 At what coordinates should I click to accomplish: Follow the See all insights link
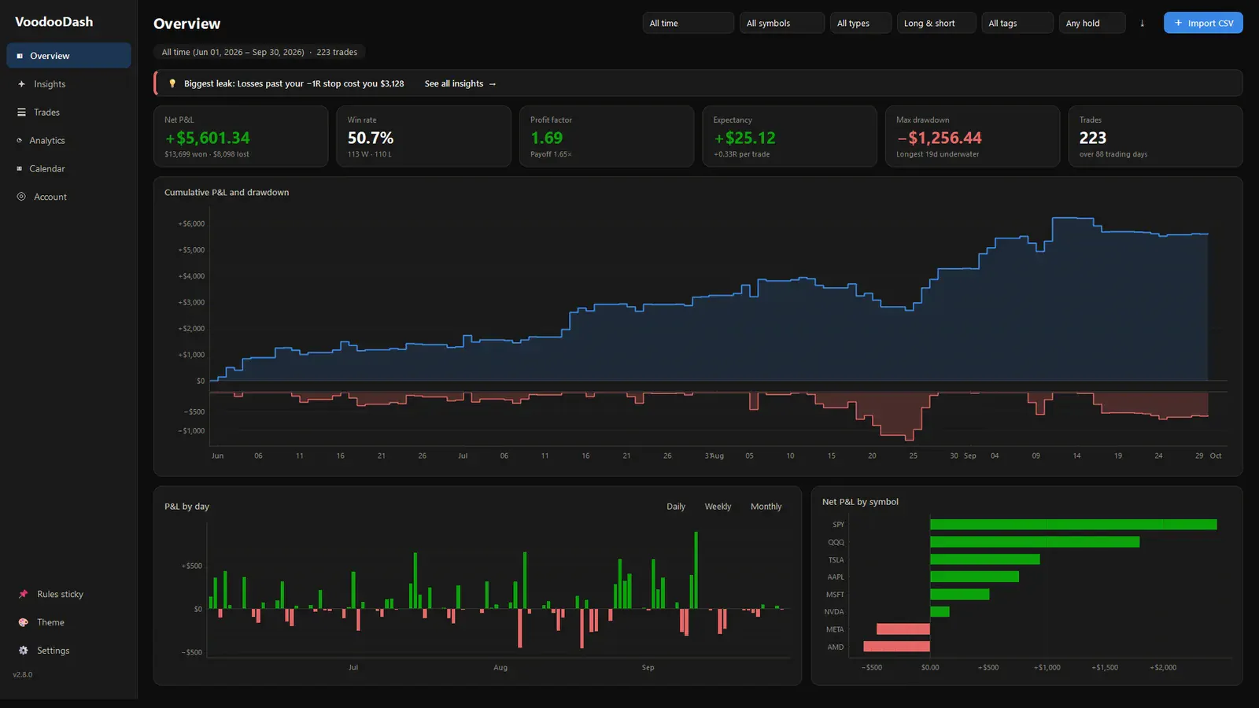[460, 83]
